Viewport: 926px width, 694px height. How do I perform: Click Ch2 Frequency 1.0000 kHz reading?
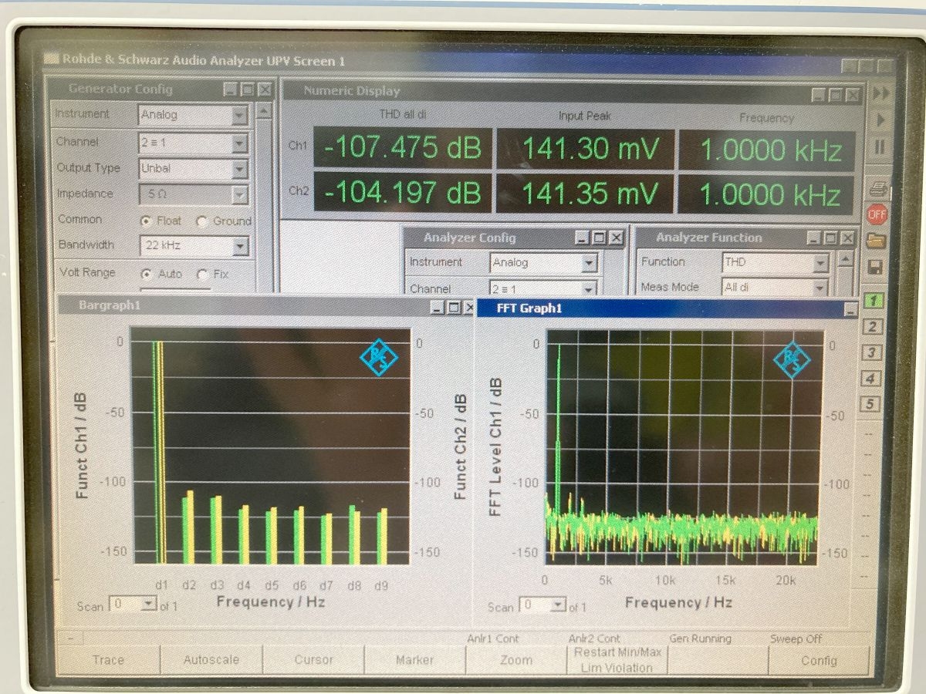point(767,195)
